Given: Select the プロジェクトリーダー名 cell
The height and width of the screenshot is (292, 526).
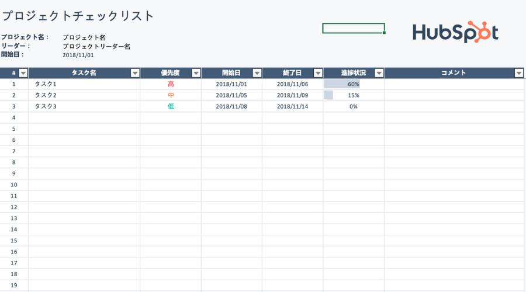Looking at the screenshot, I should tap(96, 46).
